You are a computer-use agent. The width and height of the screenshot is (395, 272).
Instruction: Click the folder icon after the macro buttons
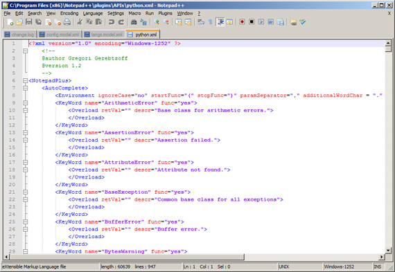pyautogui.click(x=293, y=22)
